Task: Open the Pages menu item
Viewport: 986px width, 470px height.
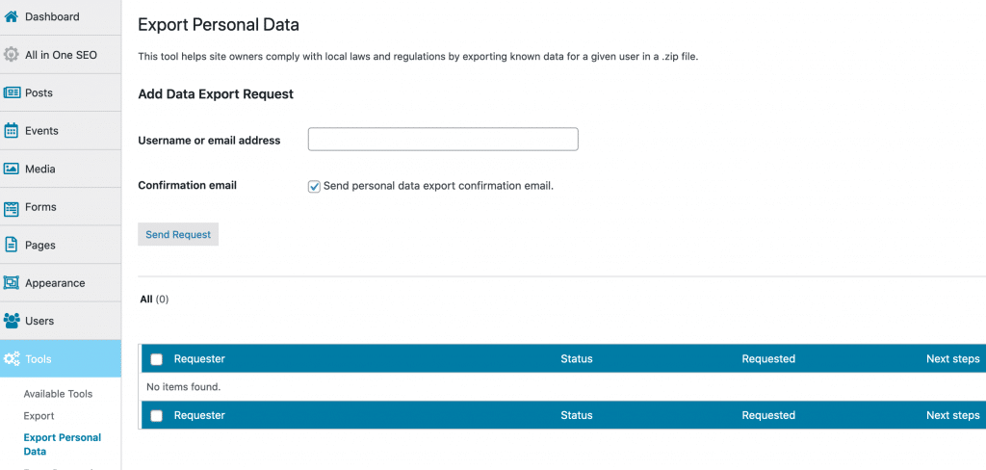Action: (x=61, y=245)
